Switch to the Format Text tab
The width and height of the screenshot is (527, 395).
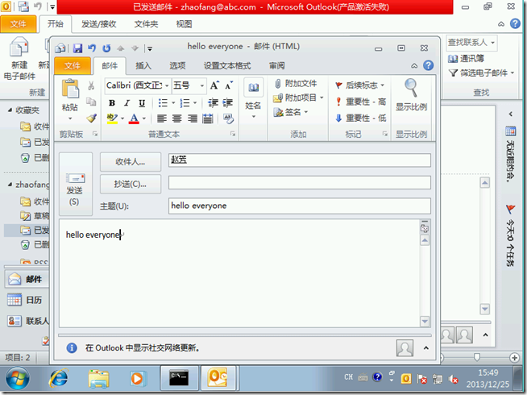click(227, 66)
